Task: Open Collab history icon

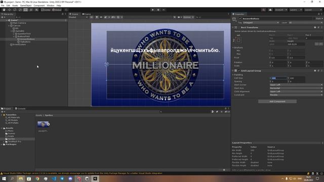Action: (x=263, y=10)
